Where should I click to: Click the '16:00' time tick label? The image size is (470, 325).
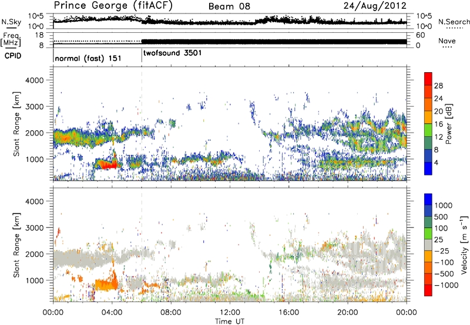(x=288, y=313)
